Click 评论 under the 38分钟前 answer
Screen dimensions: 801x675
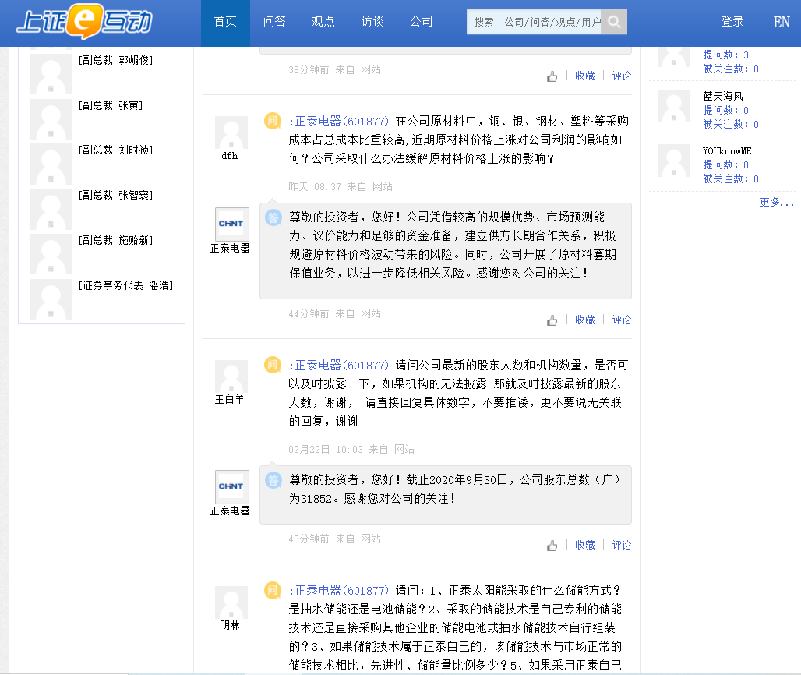pos(622,76)
